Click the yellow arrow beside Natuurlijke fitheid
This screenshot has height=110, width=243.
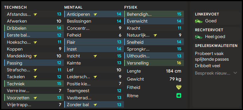(155, 35)
